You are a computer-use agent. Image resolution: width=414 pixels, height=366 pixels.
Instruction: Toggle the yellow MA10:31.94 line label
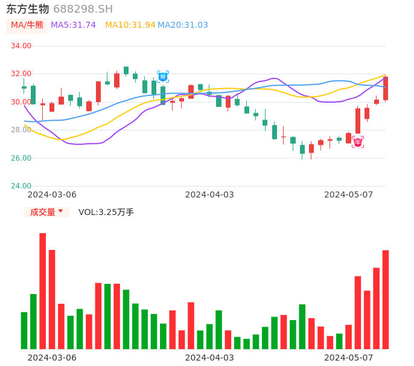tap(130, 25)
